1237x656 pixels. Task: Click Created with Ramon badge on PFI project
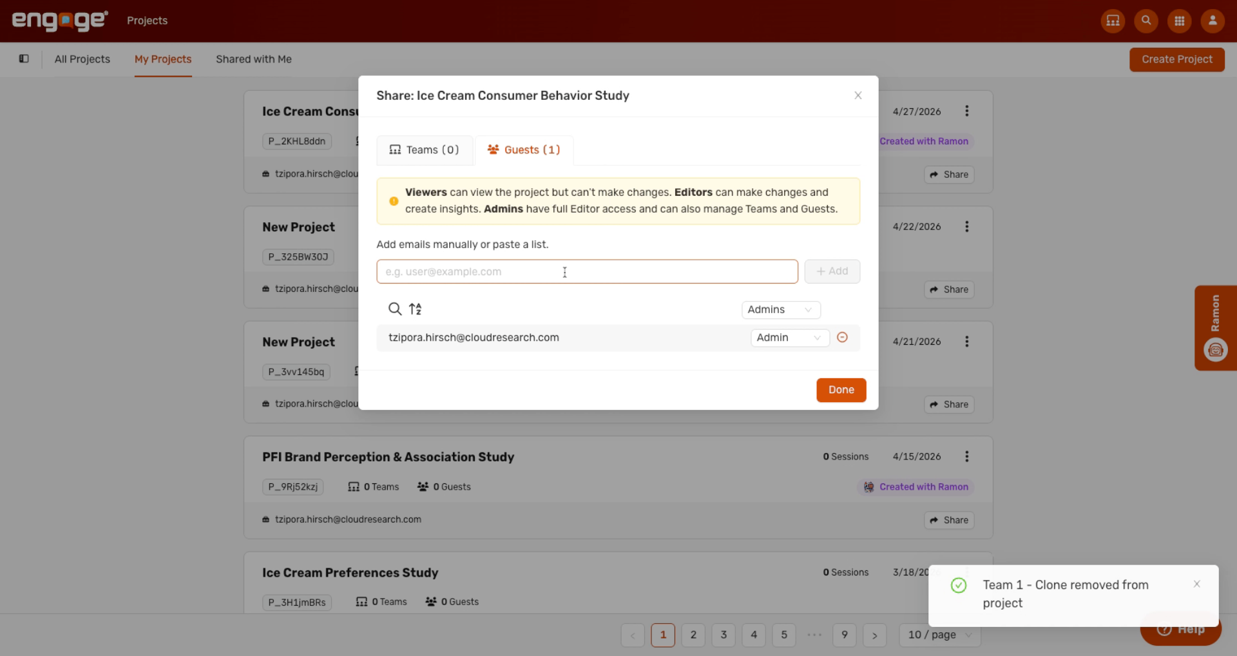coord(916,487)
